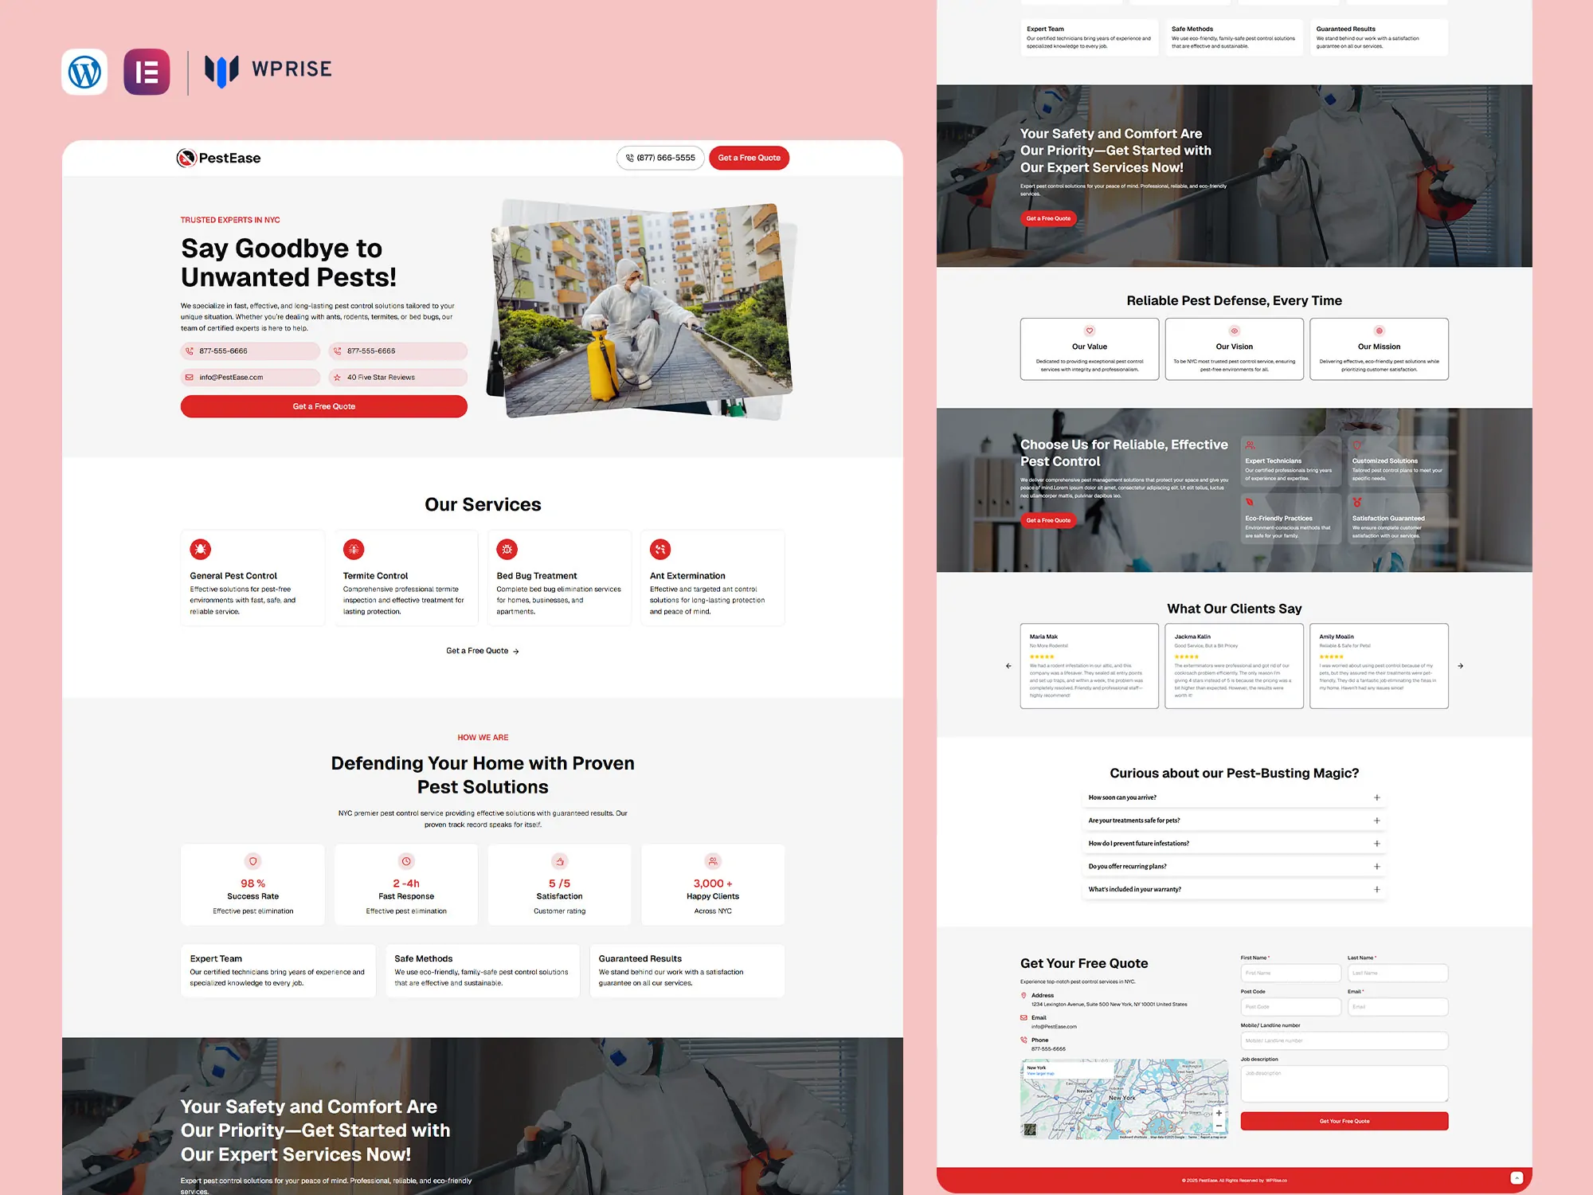Image resolution: width=1593 pixels, height=1195 pixels.
Task: Click the Elementor logo icon
Action: click(147, 72)
